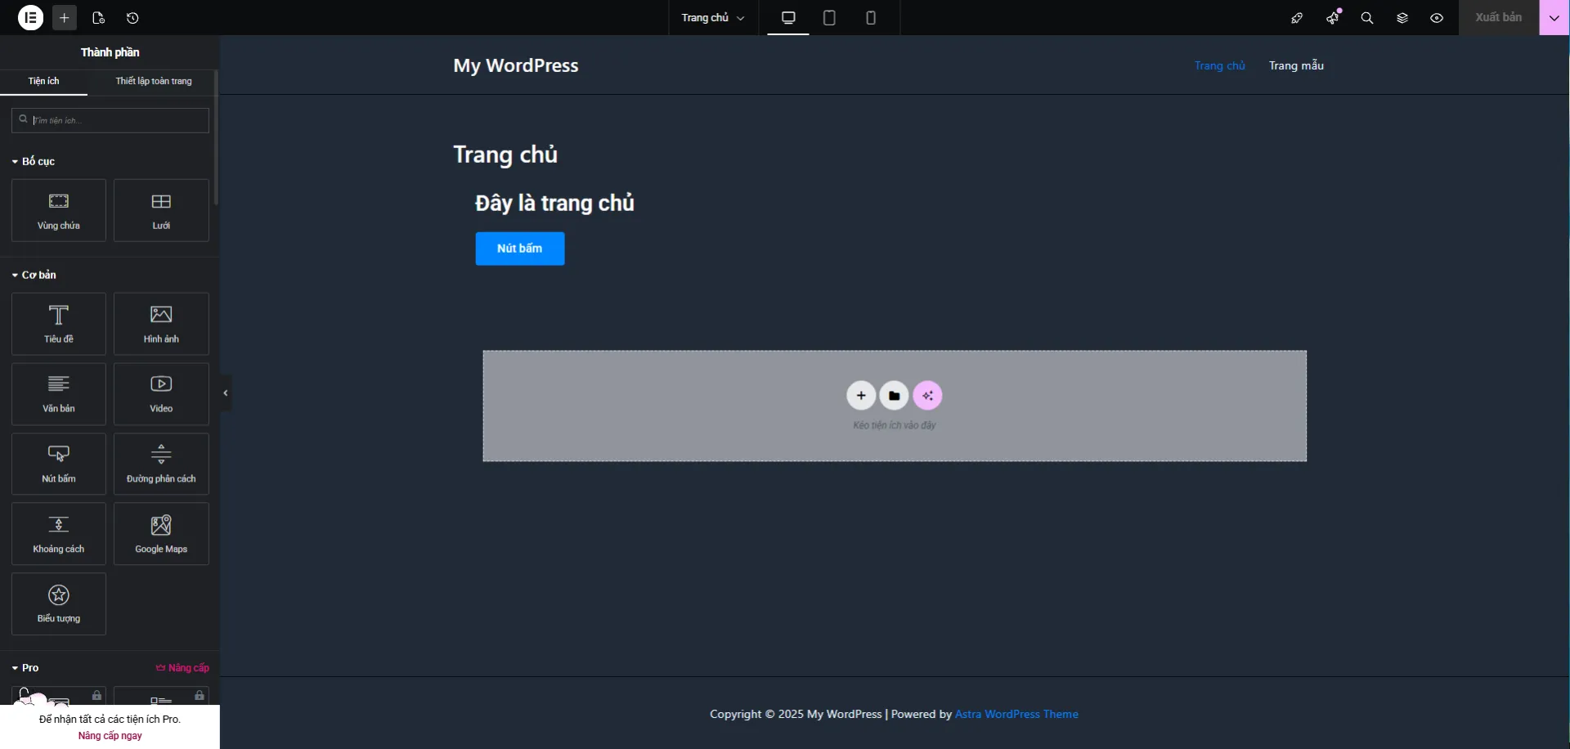Screen dimensions: 1570x749
Task: Add new container with plus button in drop area
Action: tap(861, 396)
